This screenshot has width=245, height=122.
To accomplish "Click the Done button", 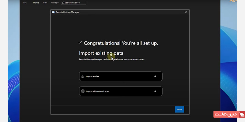I will (x=179, y=109).
